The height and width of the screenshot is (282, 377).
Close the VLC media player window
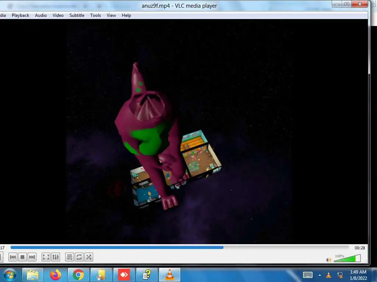(360, 4)
